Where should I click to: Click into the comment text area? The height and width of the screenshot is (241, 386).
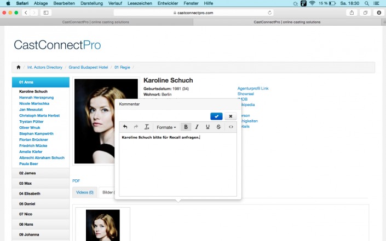178,164
